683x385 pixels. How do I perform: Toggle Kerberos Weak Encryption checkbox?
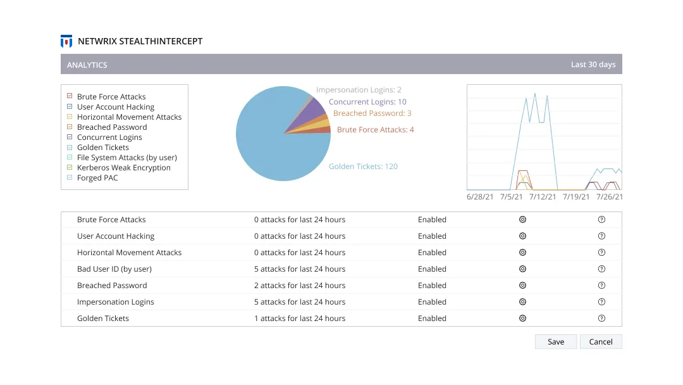point(70,167)
